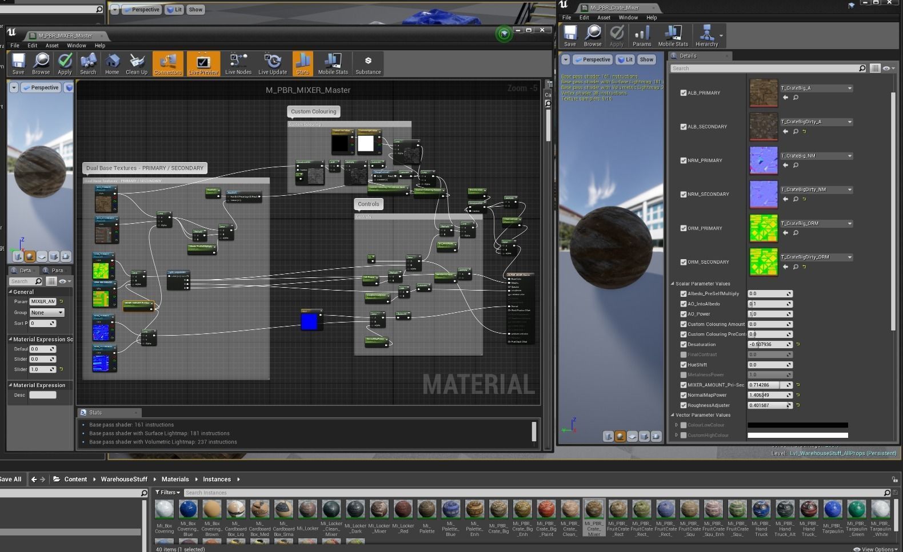The width and height of the screenshot is (903, 552).
Task: Use selected asset arrow for ALB_PRIMARY
Action: coord(785,98)
